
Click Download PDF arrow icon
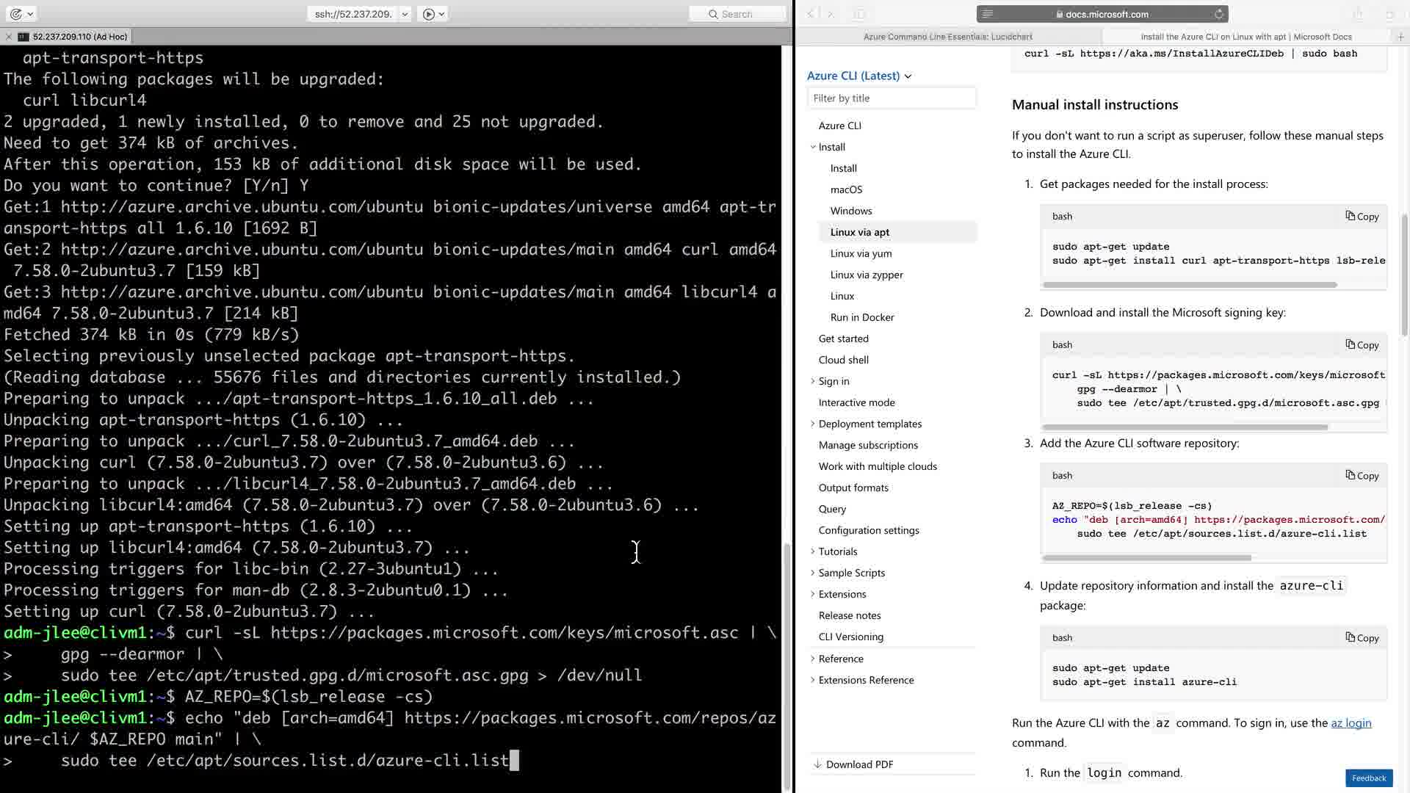[817, 764]
